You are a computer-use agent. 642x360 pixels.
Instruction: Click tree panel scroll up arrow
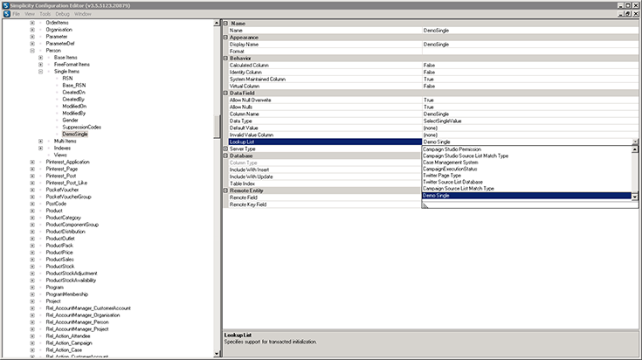(217, 24)
